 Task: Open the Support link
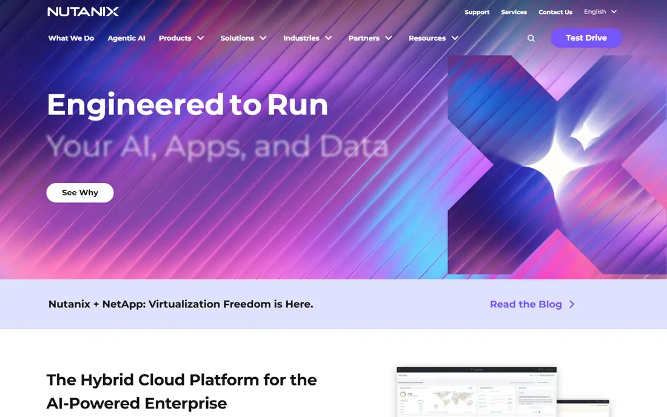tap(477, 12)
